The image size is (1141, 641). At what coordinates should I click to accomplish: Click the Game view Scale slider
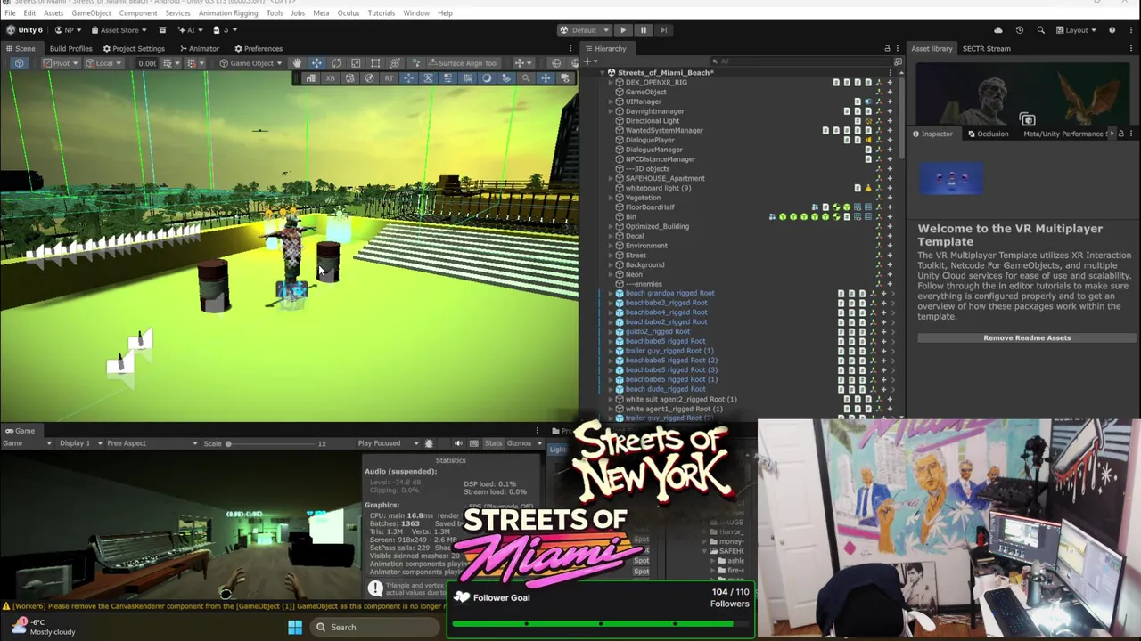[272, 443]
